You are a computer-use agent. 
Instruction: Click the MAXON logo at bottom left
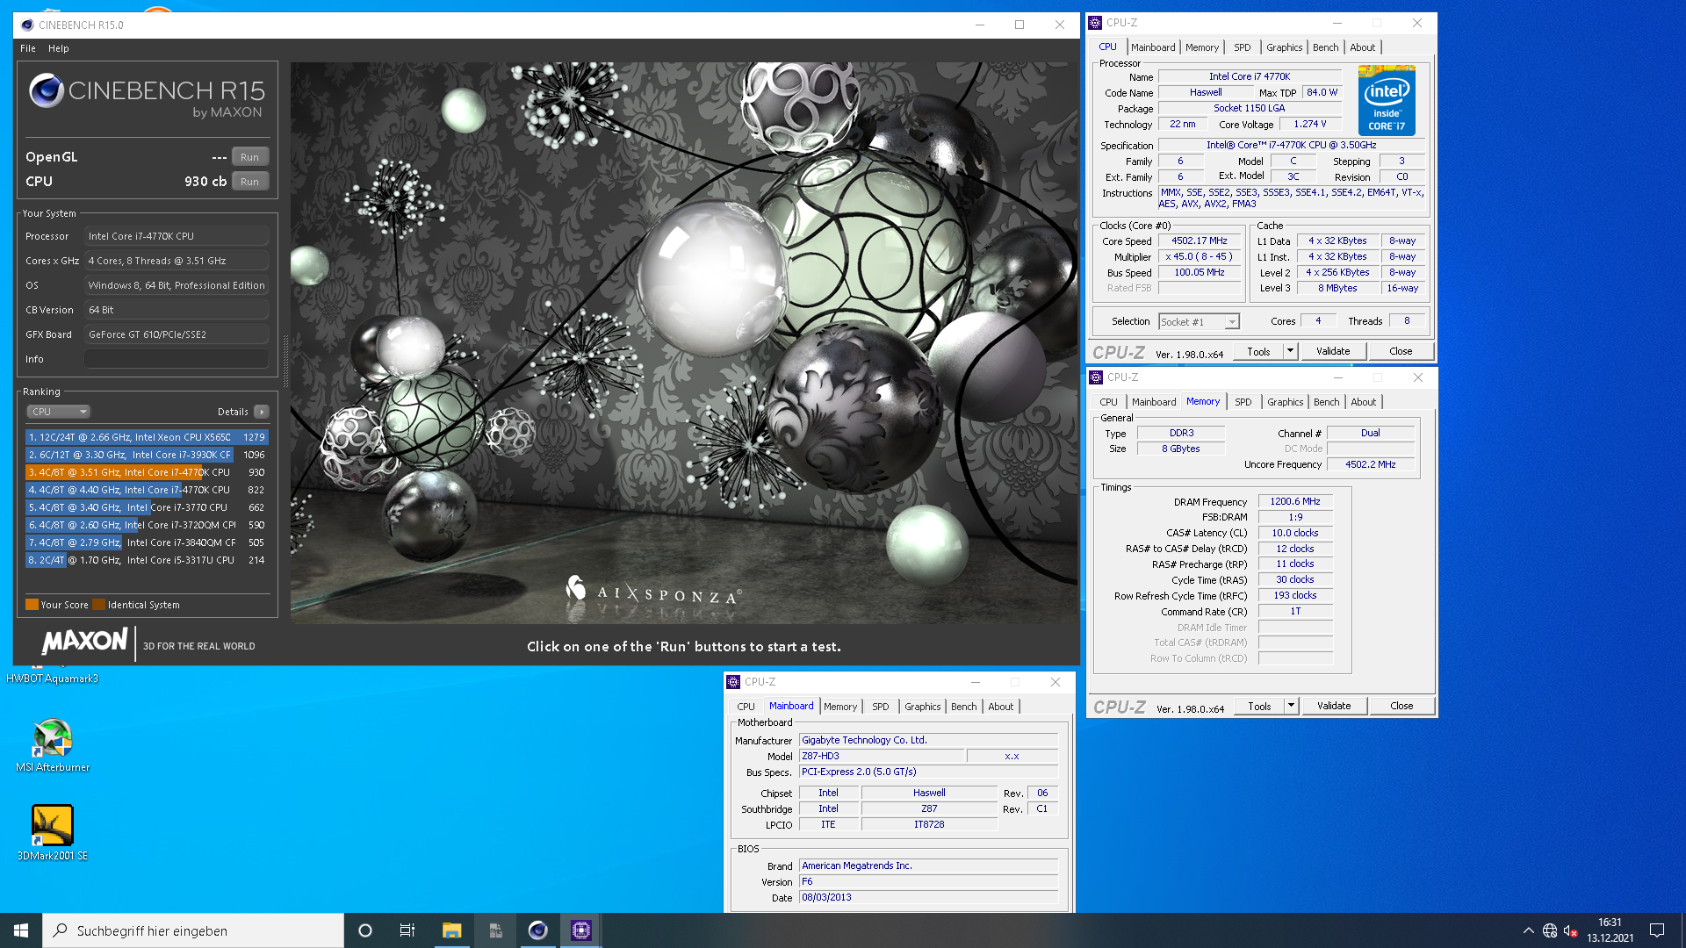[85, 642]
